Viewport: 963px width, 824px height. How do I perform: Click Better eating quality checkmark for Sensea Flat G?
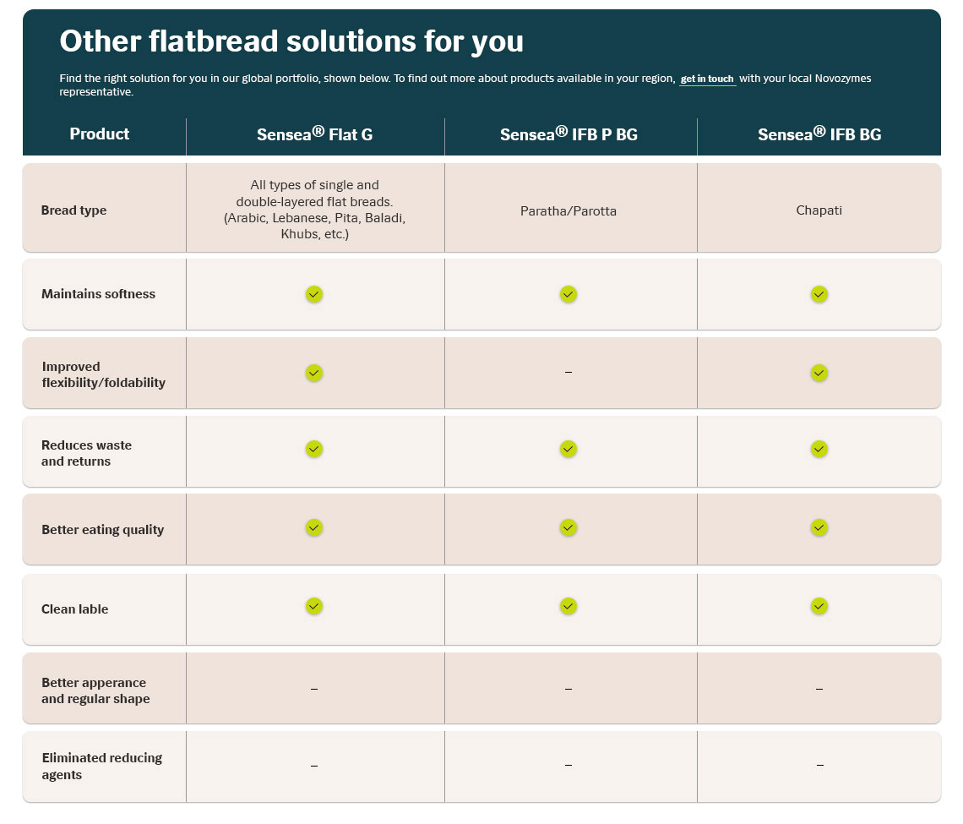click(314, 528)
